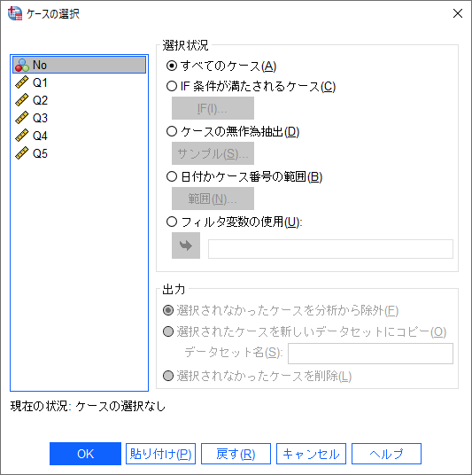Click the 範囲(N)... button
The height and width of the screenshot is (475, 472).
[213, 199]
